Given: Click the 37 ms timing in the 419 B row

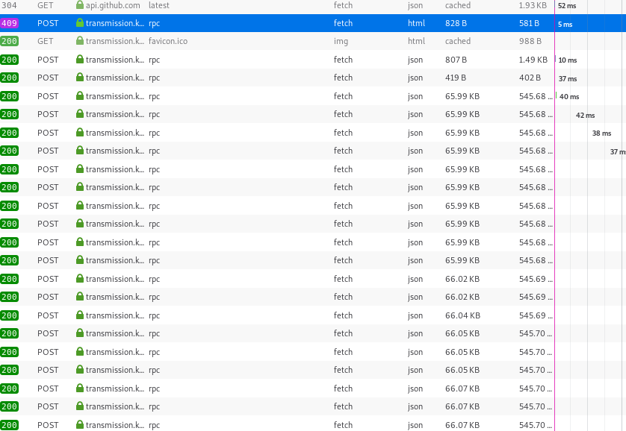Looking at the screenshot, I should pos(568,79).
